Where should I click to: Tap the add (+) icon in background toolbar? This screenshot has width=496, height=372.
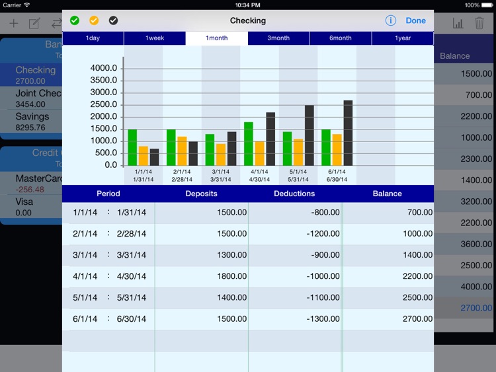pos(14,23)
